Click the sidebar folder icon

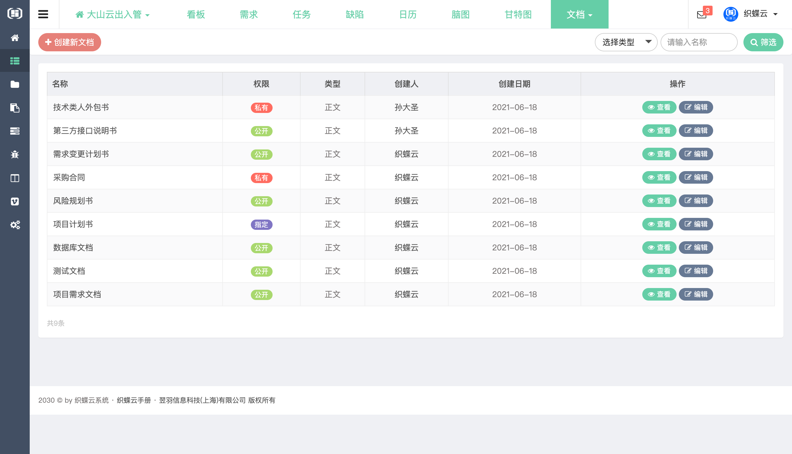click(15, 84)
